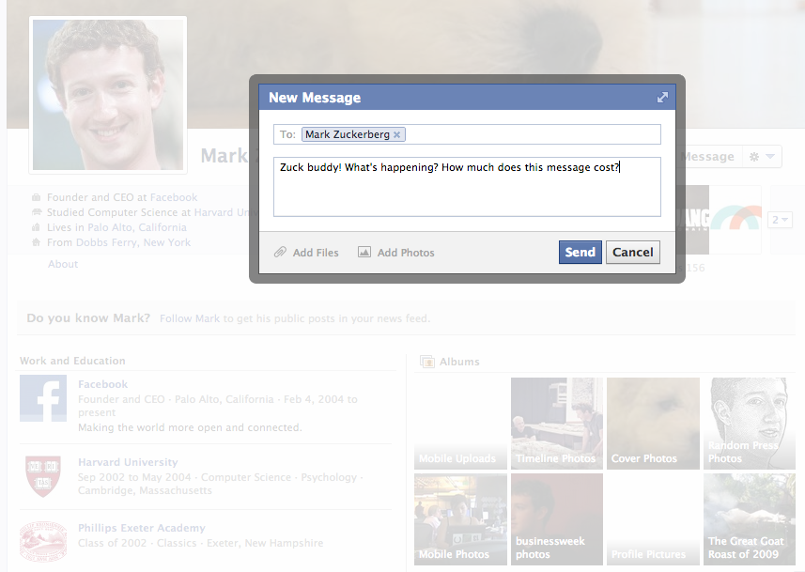
Task: Click the Phillips Exeter Academy seal icon
Action: tap(43, 541)
